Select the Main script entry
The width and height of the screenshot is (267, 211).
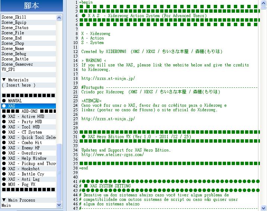pyautogui.click(x=28, y=205)
